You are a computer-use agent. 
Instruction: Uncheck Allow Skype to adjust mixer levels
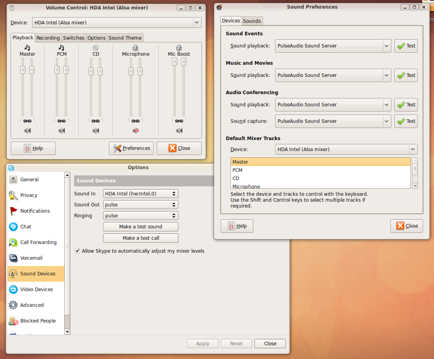click(78, 251)
